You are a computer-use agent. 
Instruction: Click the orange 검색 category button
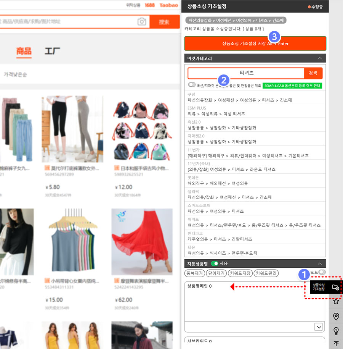pyautogui.click(x=313, y=73)
